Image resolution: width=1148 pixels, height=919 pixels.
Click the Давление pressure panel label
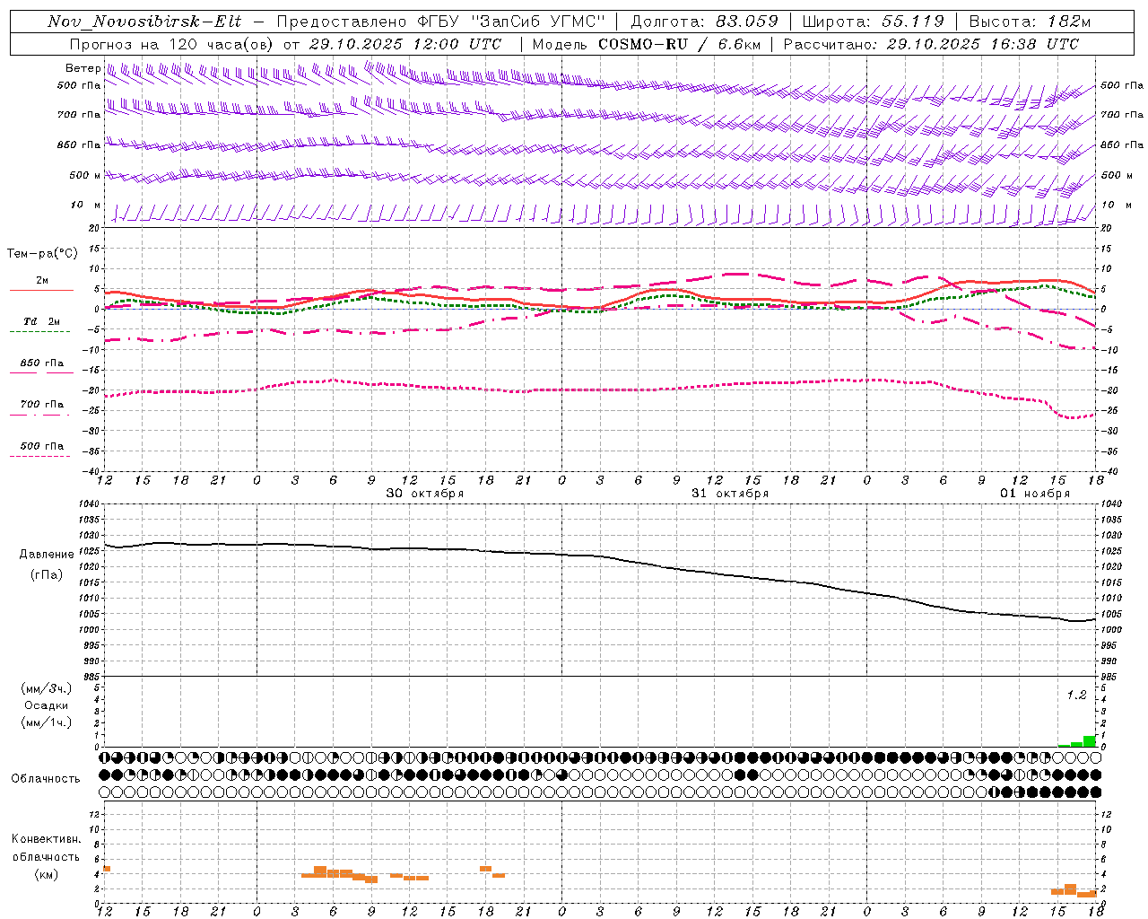coord(47,555)
